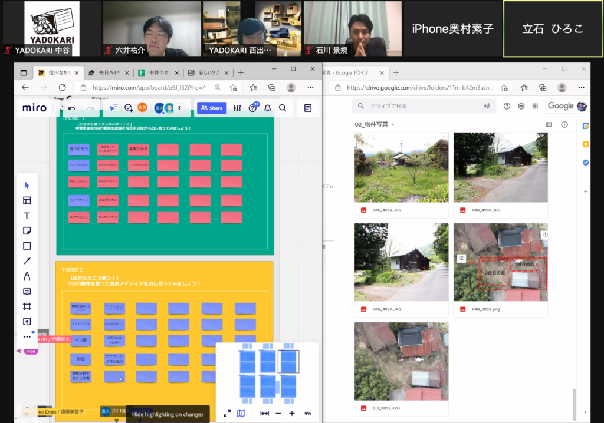
Task: Go back in the Miro browser window
Action: (25, 87)
